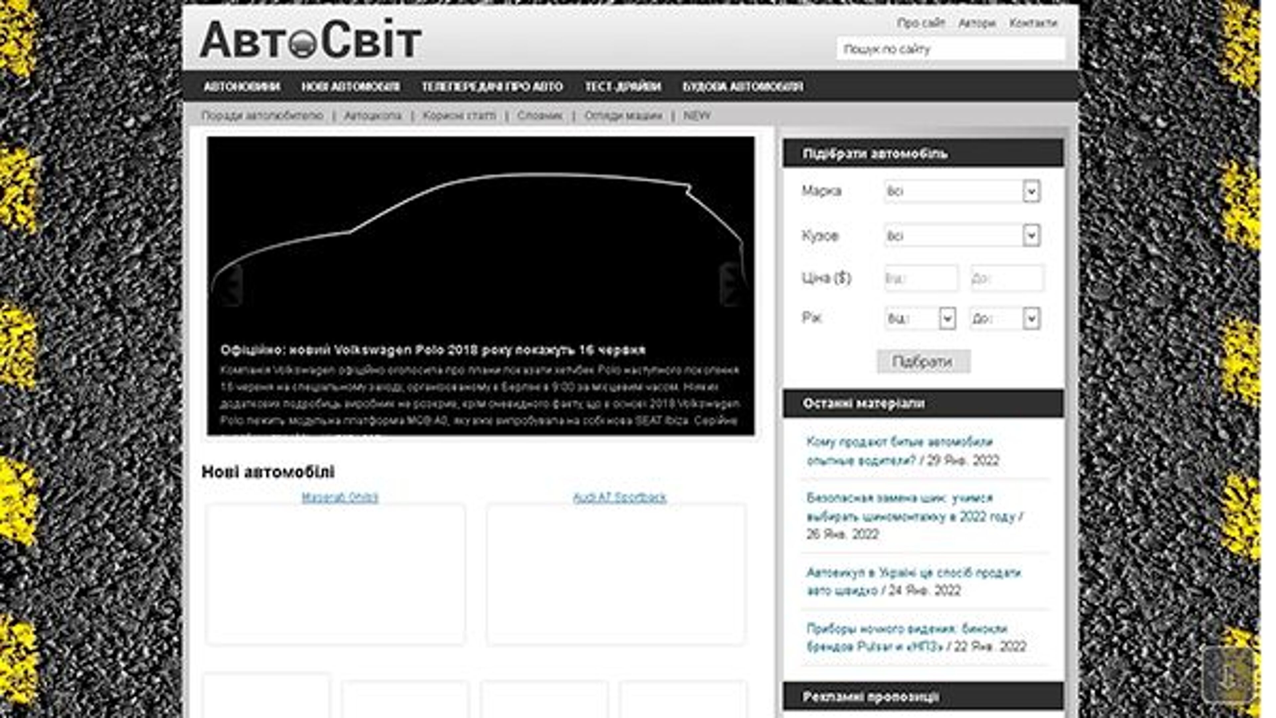This screenshot has height=718, width=1276.
Task: Click the price 'Від' input field
Action: click(921, 279)
